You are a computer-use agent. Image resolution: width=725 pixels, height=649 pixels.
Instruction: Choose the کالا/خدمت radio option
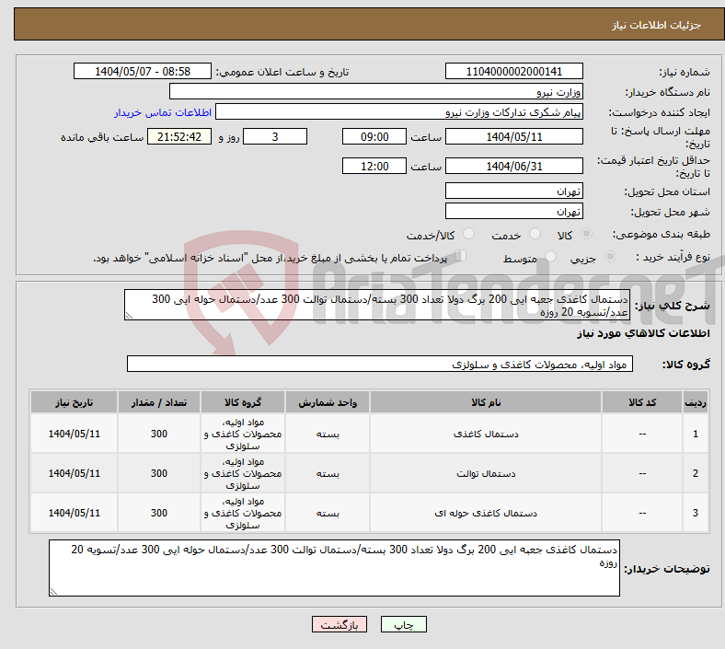pos(468,235)
